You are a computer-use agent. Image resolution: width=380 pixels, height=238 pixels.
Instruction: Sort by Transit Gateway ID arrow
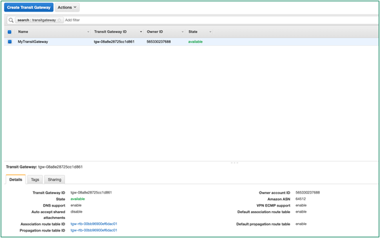pyautogui.click(x=141, y=31)
